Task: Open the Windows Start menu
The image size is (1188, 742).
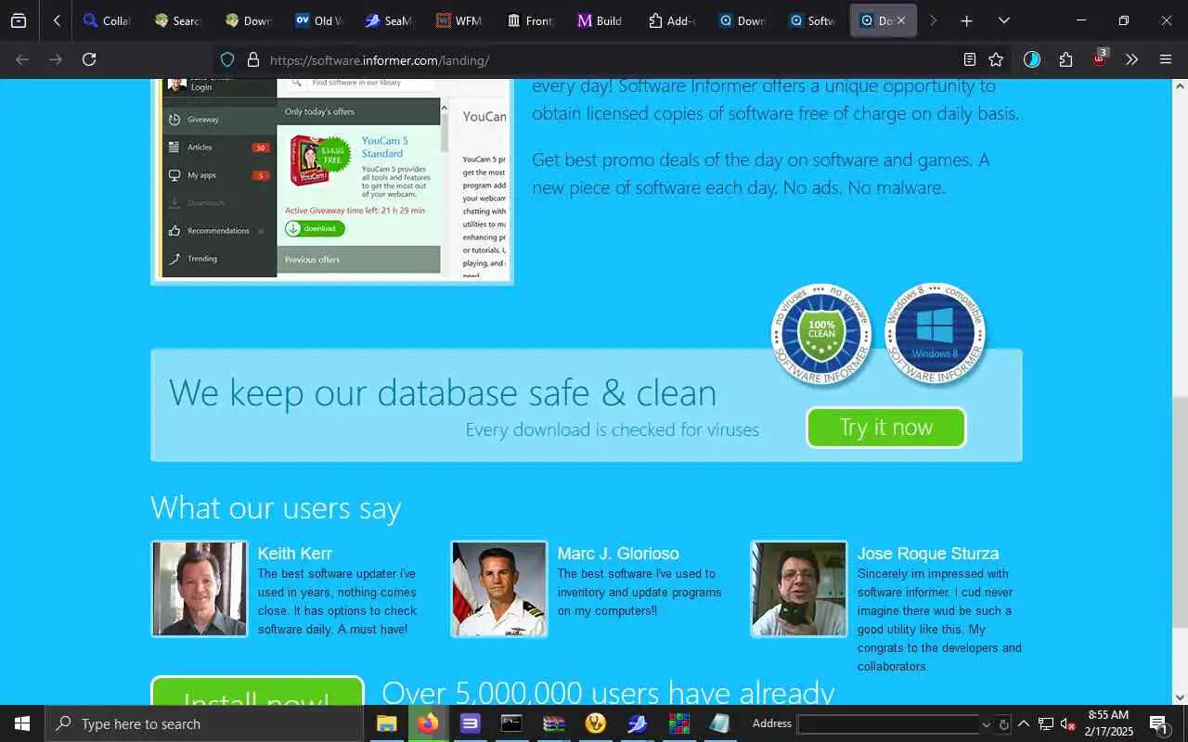Action: (x=22, y=723)
